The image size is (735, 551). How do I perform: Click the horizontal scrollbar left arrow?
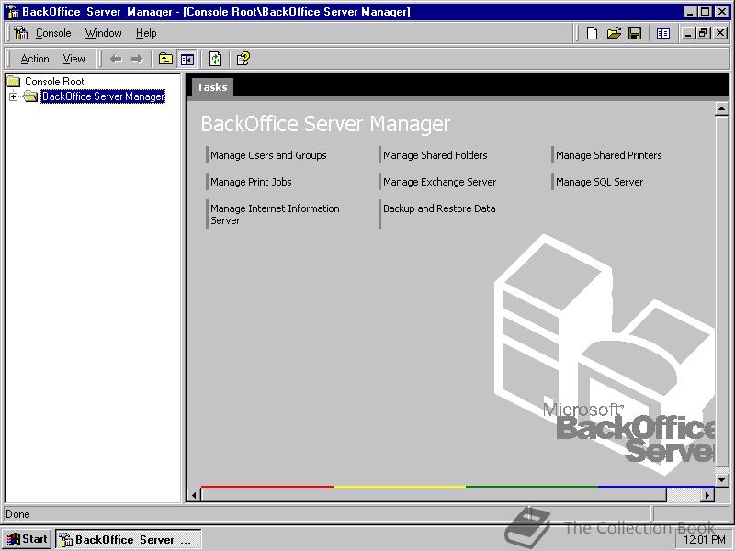[194, 495]
